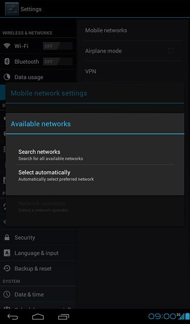This screenshot has height=324, width=190.
Task: Choose Search networks option
Action: click(x=95, y=155)
